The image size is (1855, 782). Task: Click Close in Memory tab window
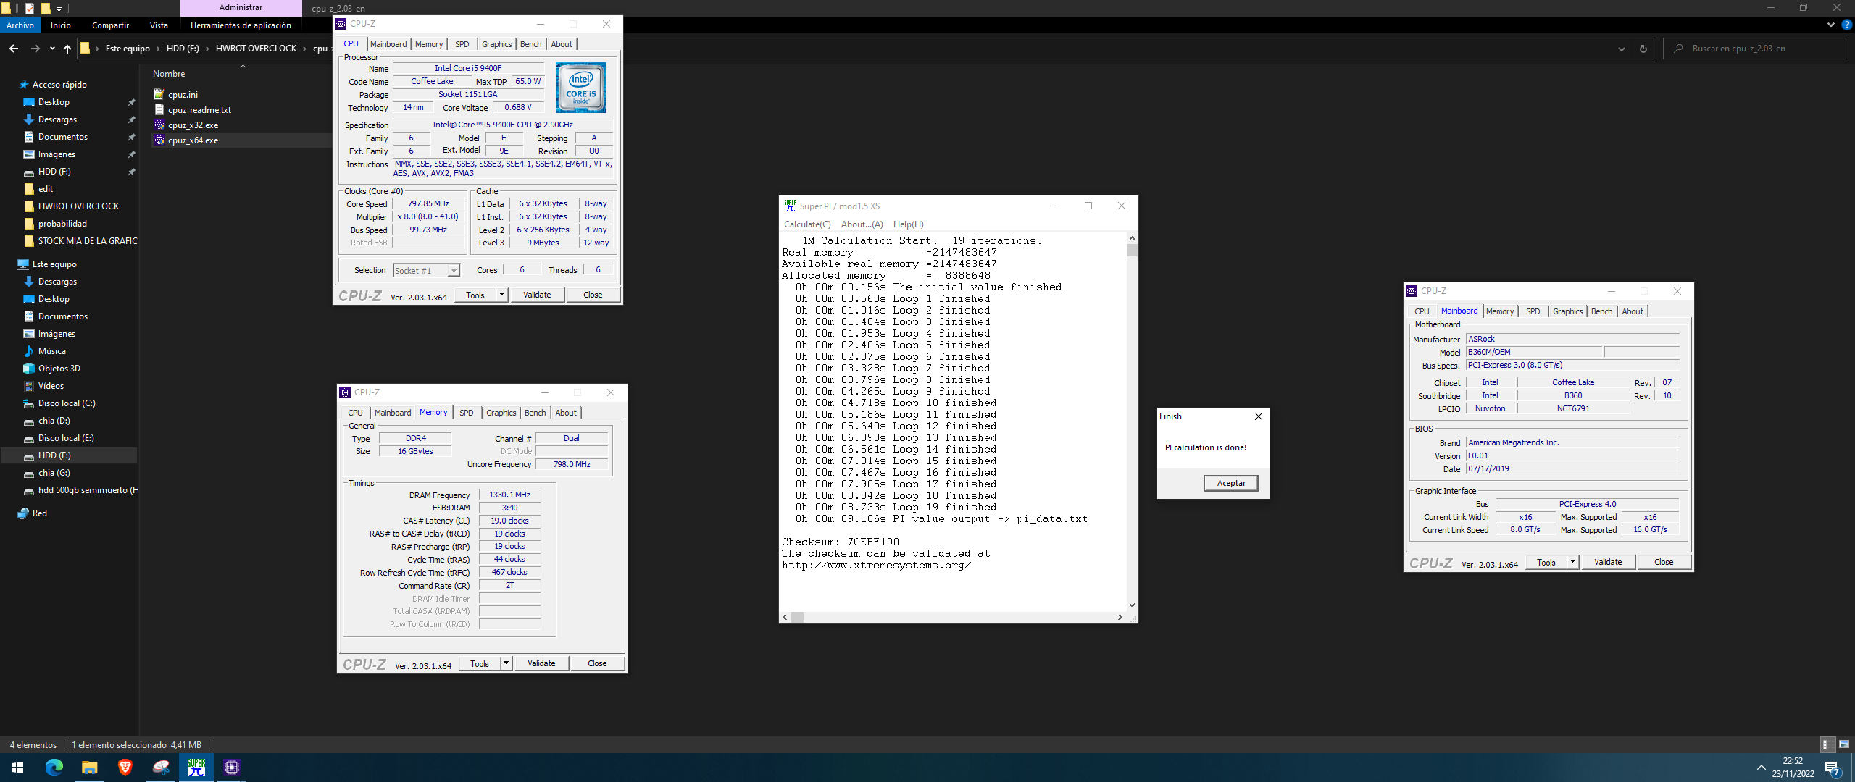[x=597, y=663]
